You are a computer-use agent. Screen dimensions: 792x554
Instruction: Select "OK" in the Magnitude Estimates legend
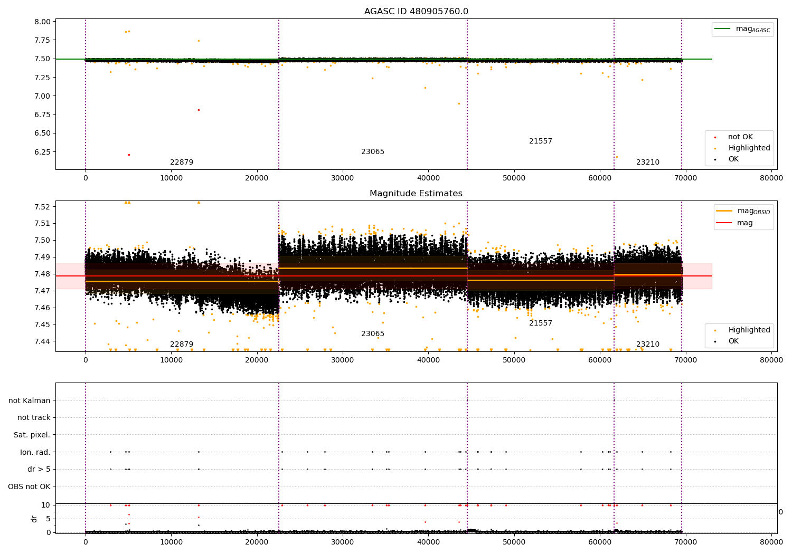coord(733,341)
